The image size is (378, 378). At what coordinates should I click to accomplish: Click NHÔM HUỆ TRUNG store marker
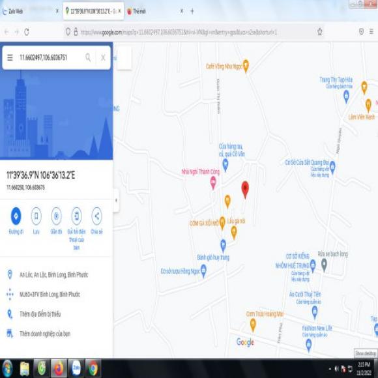pyautogui.click(x=313, y=265)
